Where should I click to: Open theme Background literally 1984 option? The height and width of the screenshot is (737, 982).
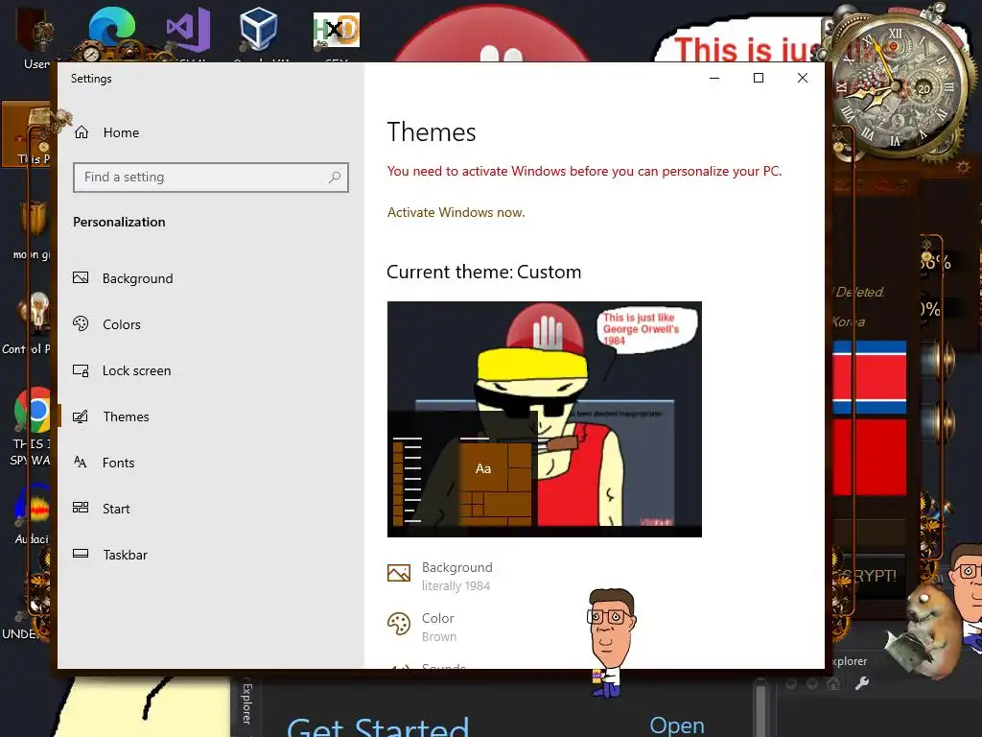457,576
